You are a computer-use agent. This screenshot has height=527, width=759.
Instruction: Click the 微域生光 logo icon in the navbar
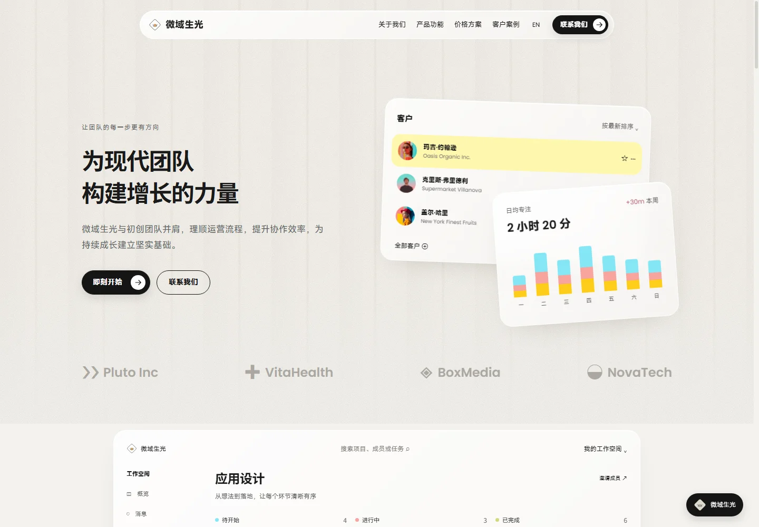point(155,25)
